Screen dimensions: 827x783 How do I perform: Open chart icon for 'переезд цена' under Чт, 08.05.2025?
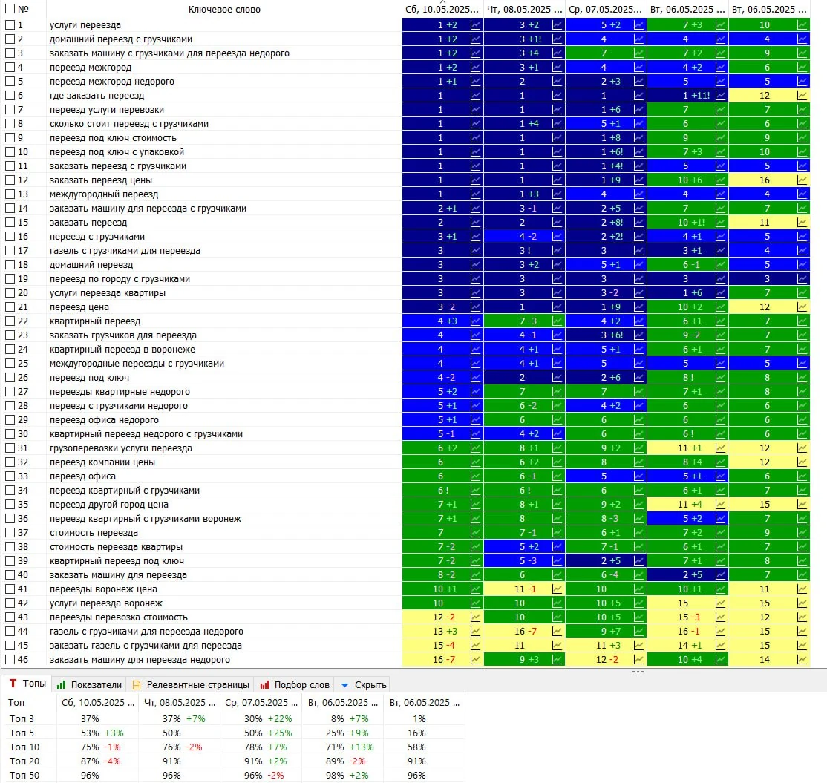click(x=557, y=307)
